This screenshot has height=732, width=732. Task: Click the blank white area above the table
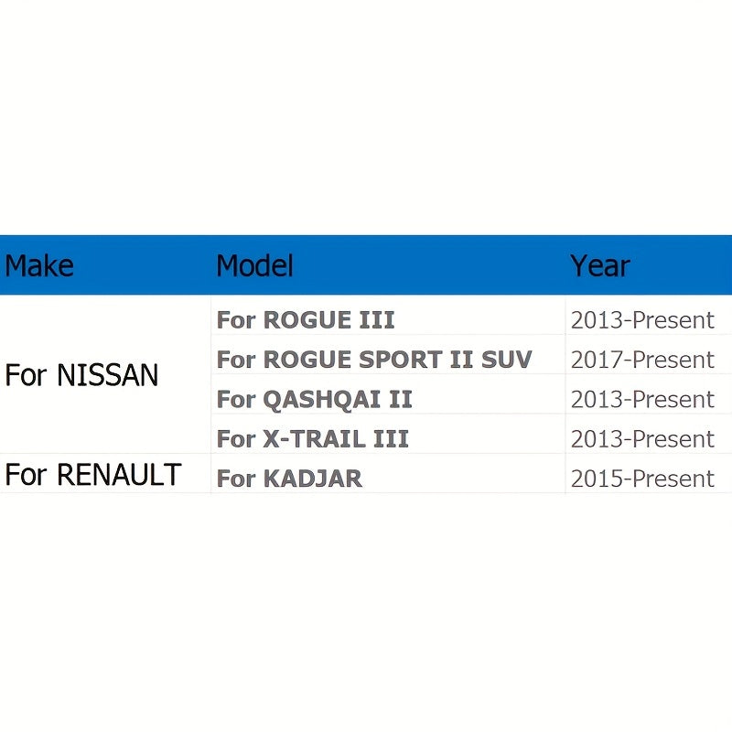[366, 119]
